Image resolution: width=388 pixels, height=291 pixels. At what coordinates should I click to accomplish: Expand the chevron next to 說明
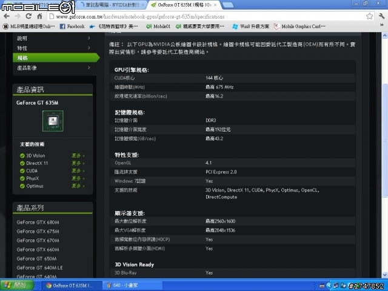[x=89, y=38]
